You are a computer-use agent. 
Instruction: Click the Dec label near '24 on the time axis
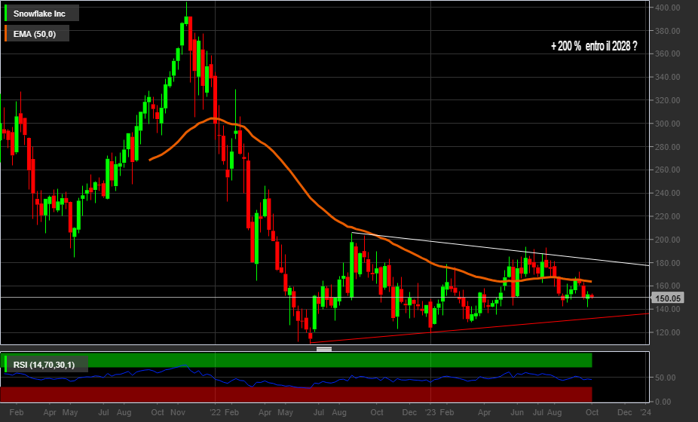(625, 412)
